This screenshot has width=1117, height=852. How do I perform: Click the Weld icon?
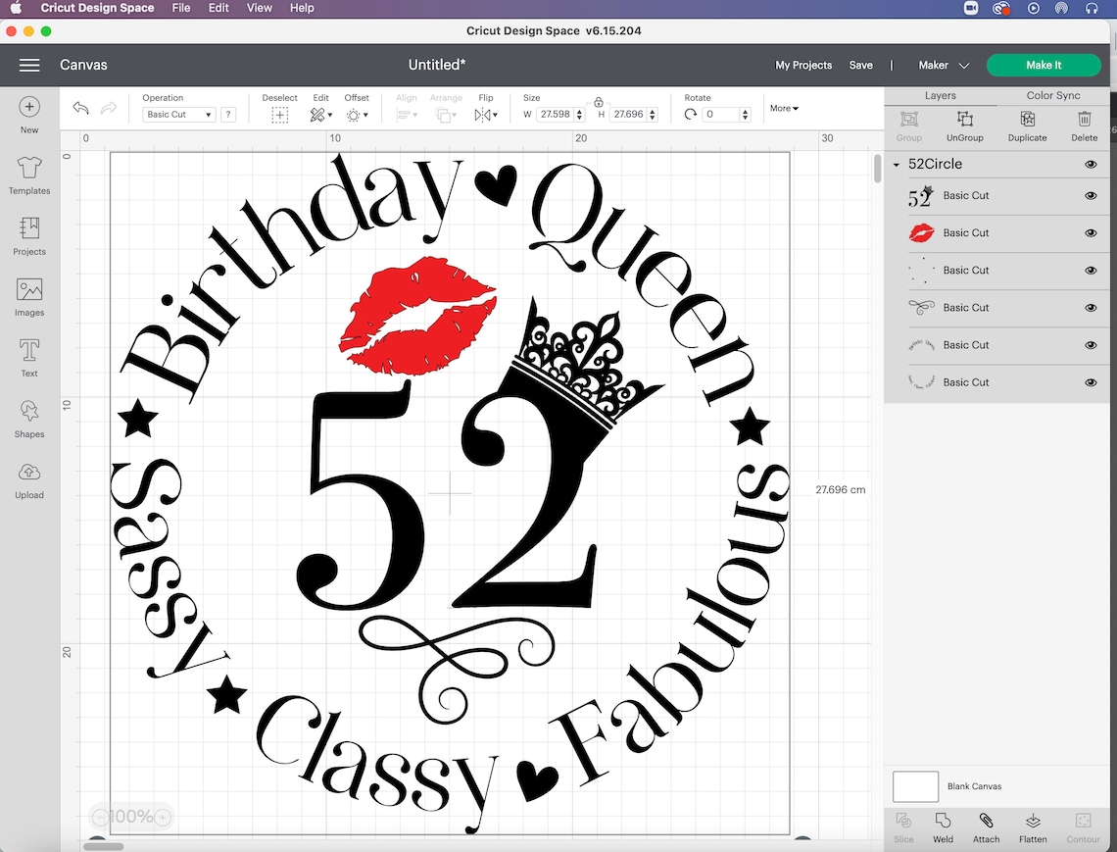pyautogui.click(x=942, y=827)
